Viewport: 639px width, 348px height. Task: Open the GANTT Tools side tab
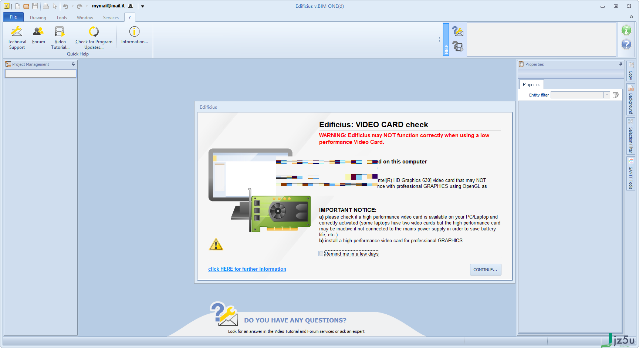pos(631,174)
